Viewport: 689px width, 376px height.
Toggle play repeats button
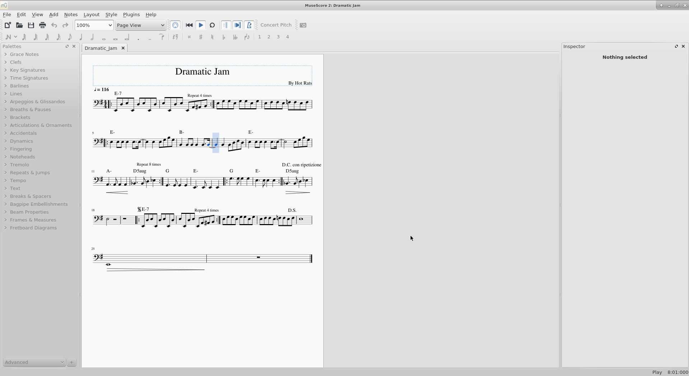[226, 25]
